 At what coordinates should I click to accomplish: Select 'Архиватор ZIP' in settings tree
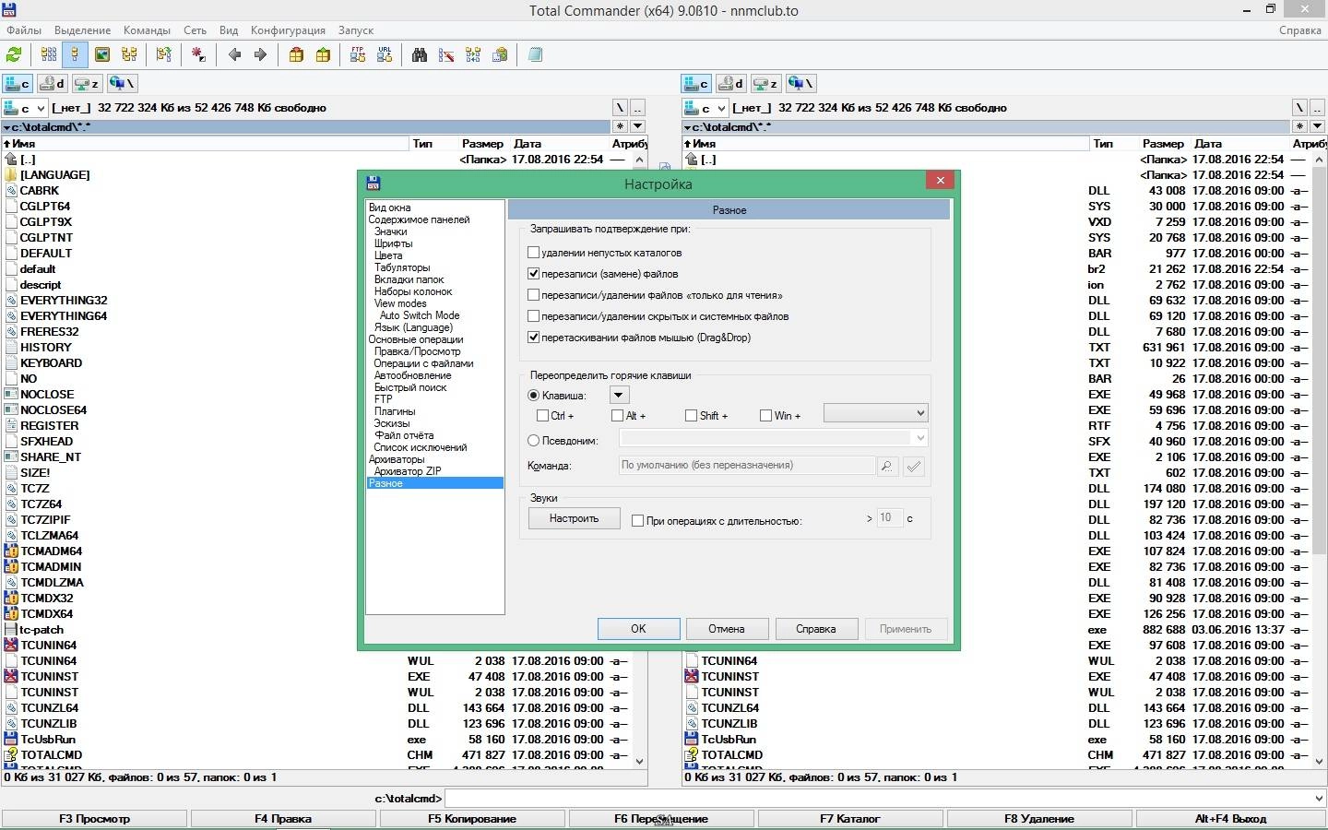coord(408,471)
